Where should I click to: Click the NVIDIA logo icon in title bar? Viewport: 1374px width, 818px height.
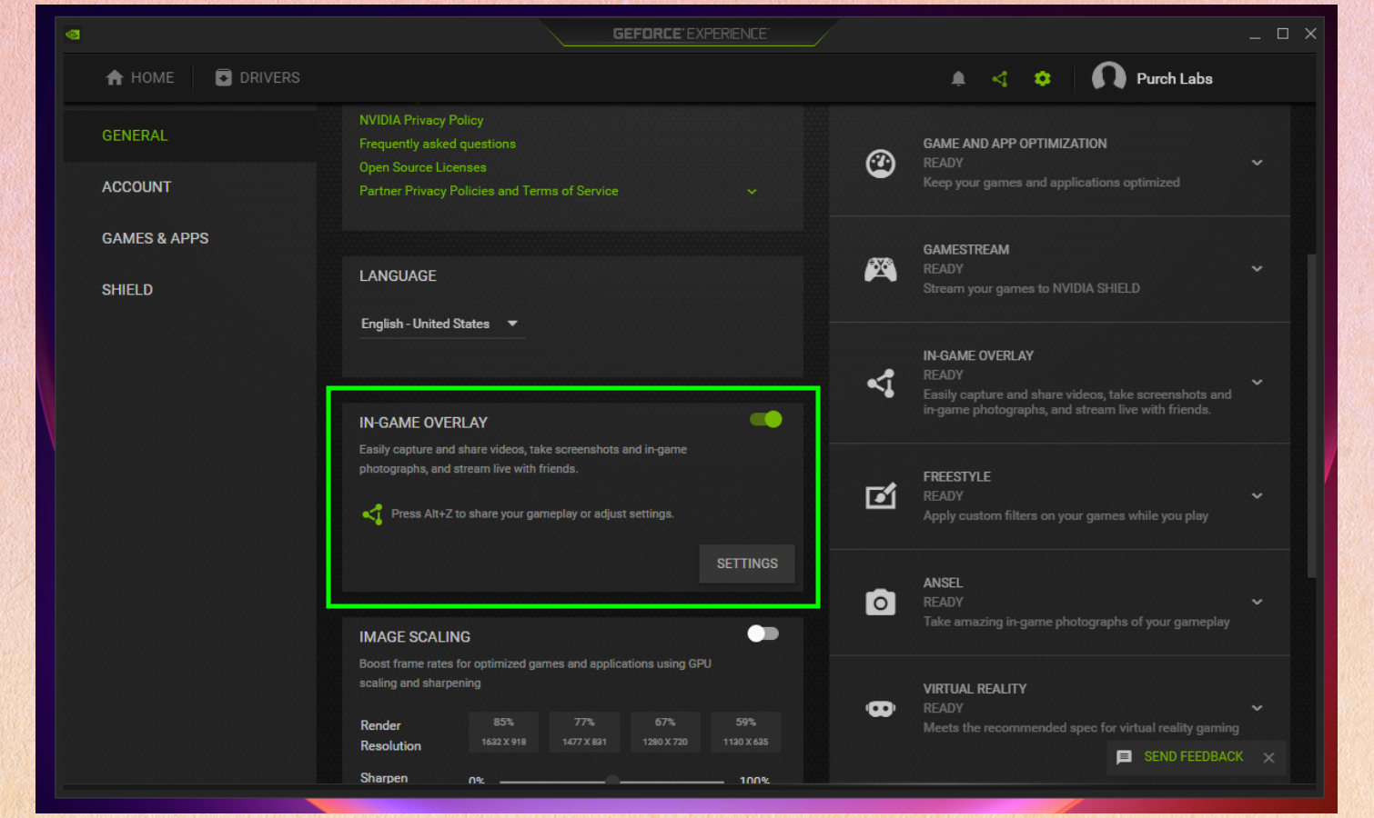(x=73, y=35)
